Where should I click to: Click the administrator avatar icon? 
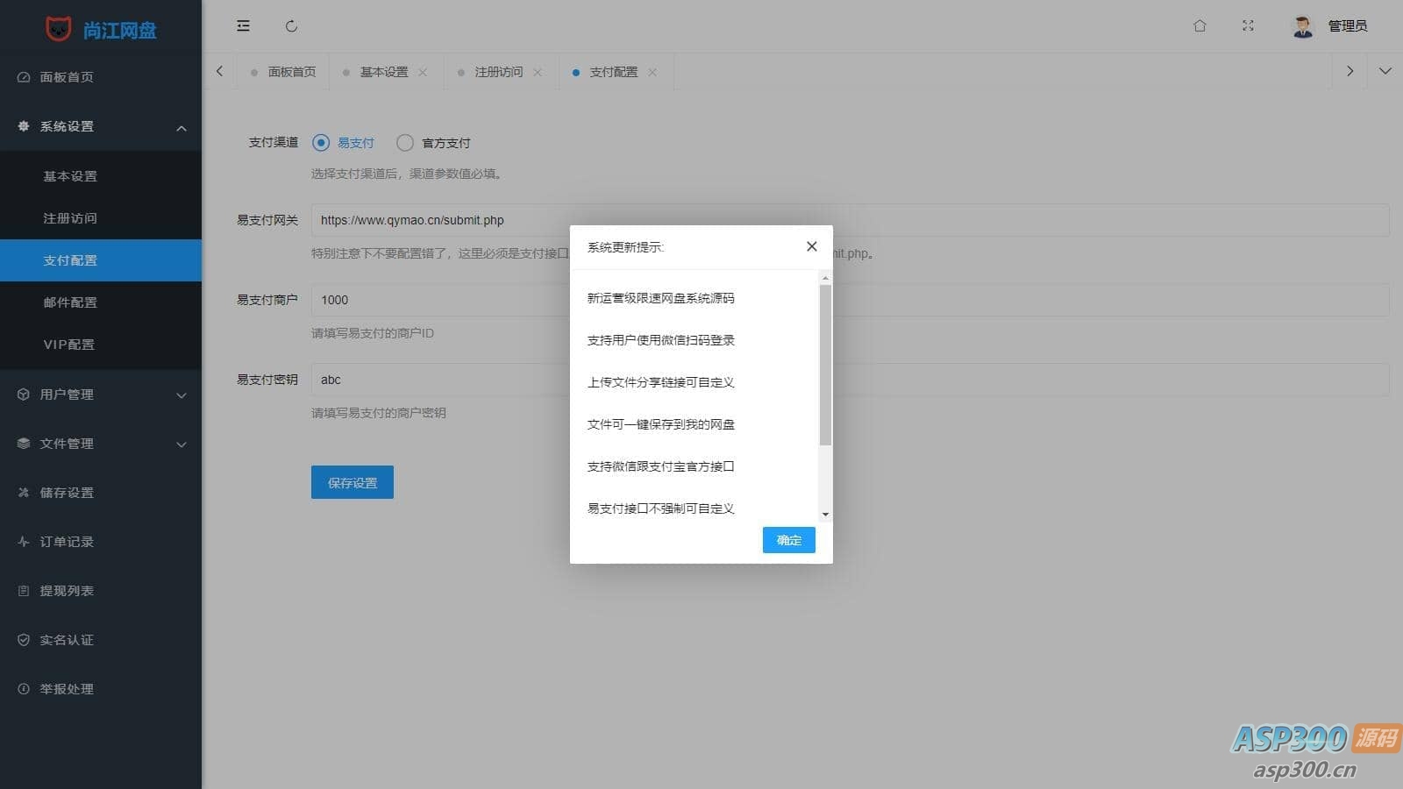click(x=1302, y=26)
